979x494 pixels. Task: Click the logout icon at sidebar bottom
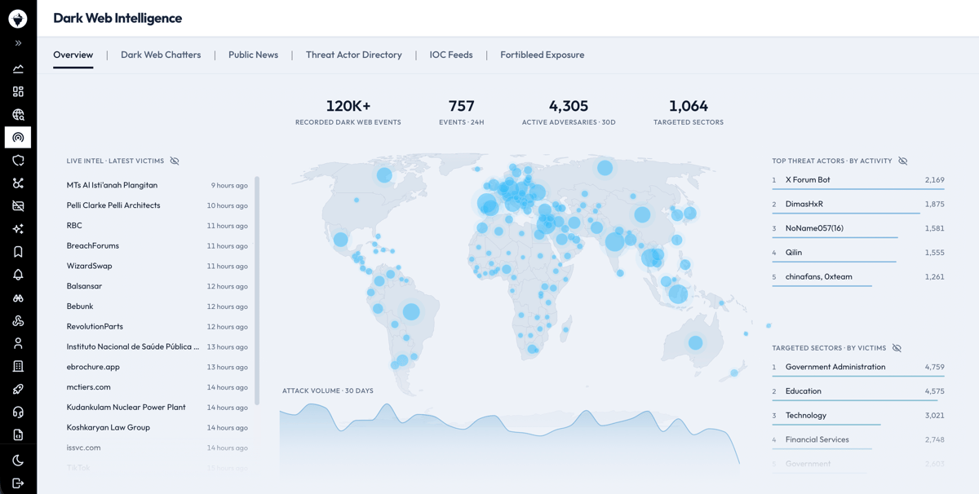point(18,483)
